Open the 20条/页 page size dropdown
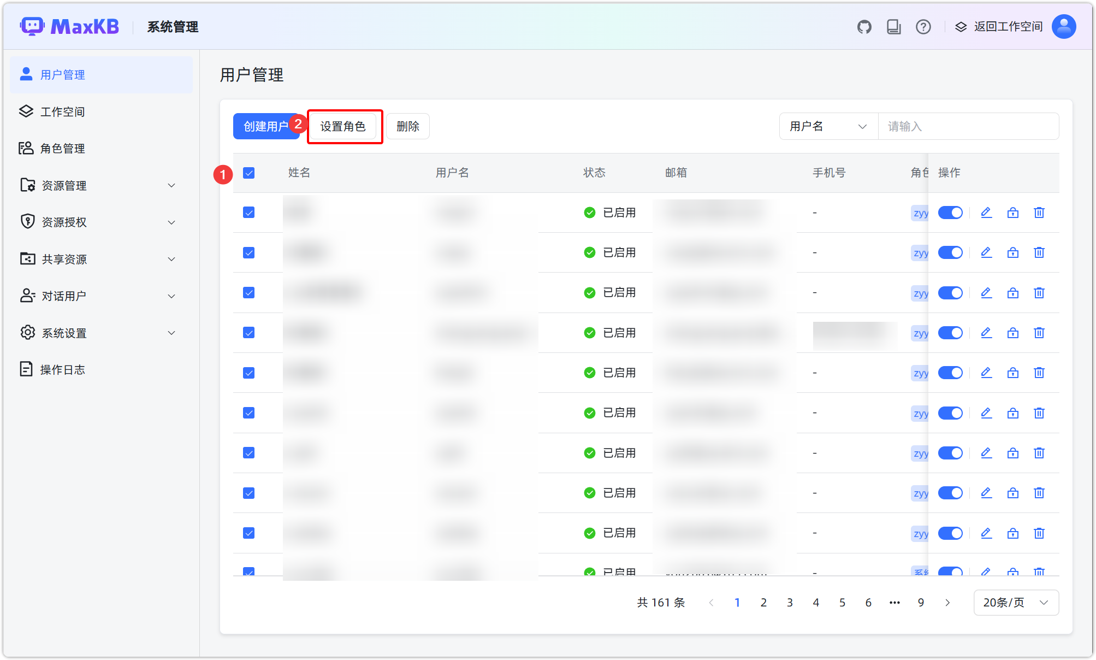Viewport: 1096px width, 660px height. click(x=1016, y=602)
